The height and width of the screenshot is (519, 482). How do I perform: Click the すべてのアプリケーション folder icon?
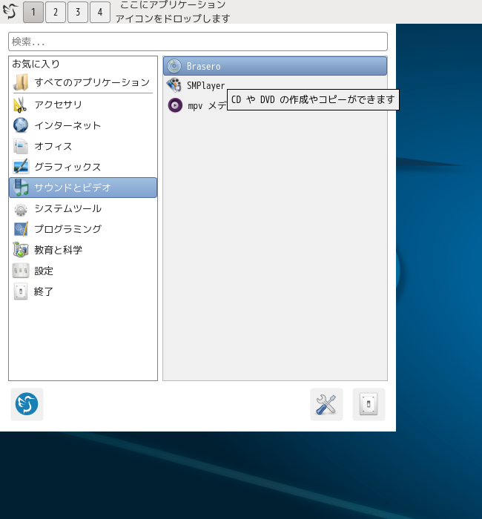coord(21,82)
